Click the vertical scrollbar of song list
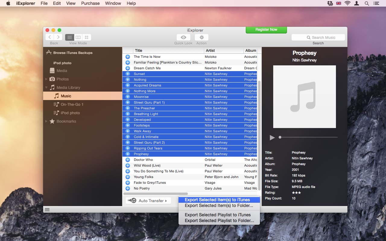Screen dimensions: 386x241 (x=259, y=135)
